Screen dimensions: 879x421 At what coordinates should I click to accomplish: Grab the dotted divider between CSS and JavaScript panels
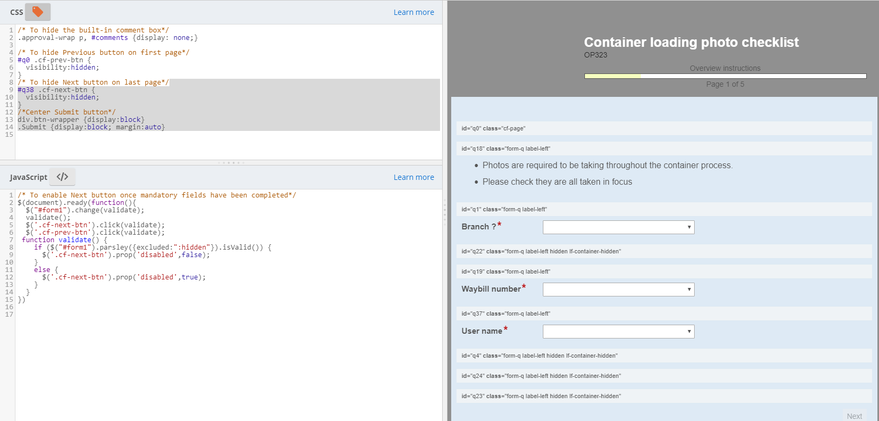coord(230,162)
